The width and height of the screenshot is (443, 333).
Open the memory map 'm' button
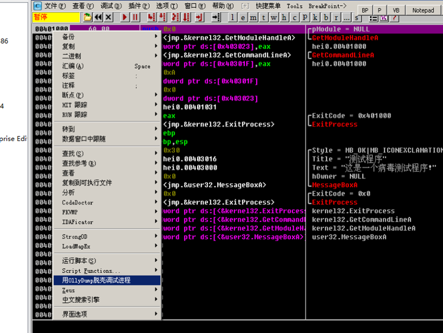point(253,17)
